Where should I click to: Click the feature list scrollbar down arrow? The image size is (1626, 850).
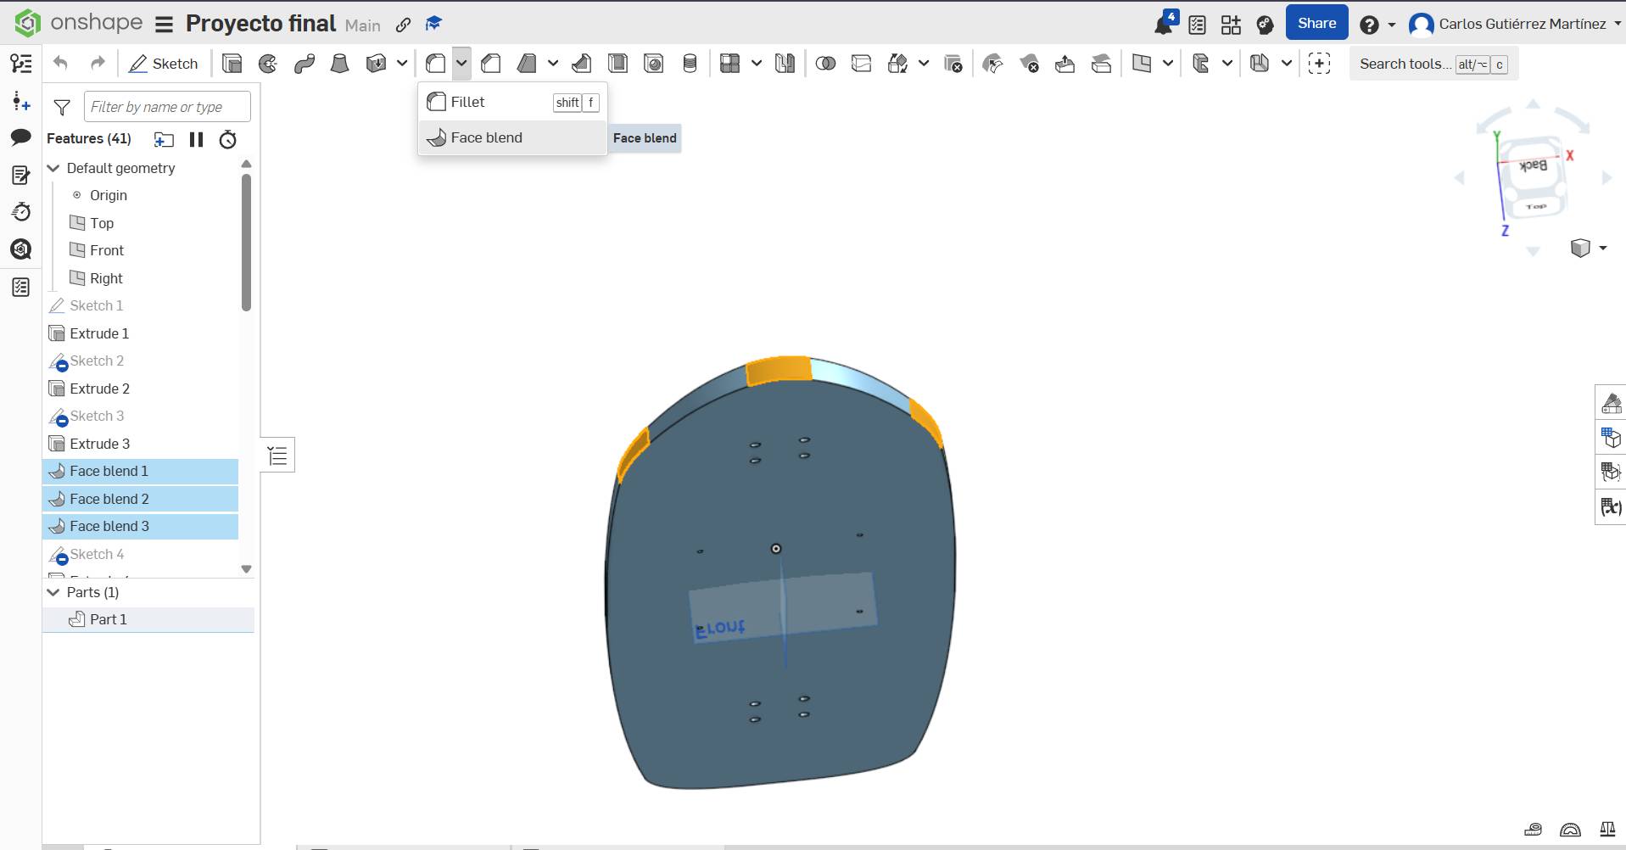coord(247,569)
